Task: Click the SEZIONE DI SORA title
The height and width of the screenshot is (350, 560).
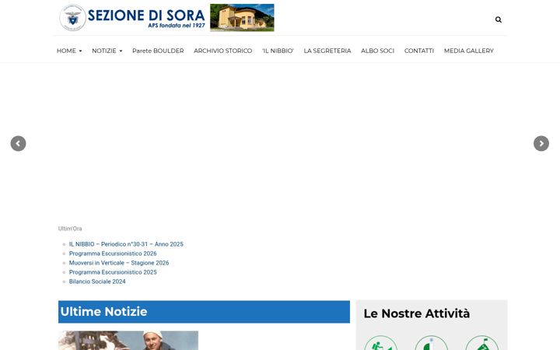Action: coord(146,16)
